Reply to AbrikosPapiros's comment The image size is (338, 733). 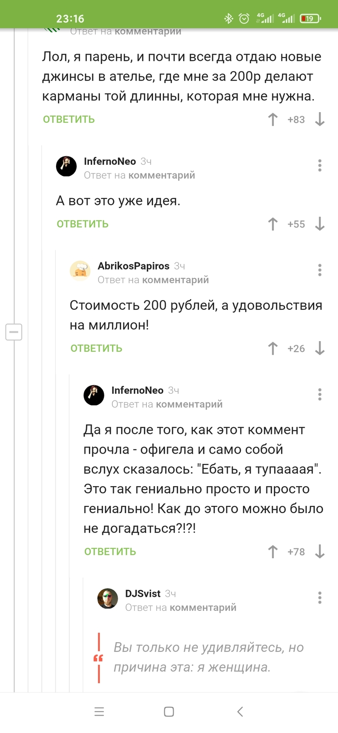coord(96,348)
